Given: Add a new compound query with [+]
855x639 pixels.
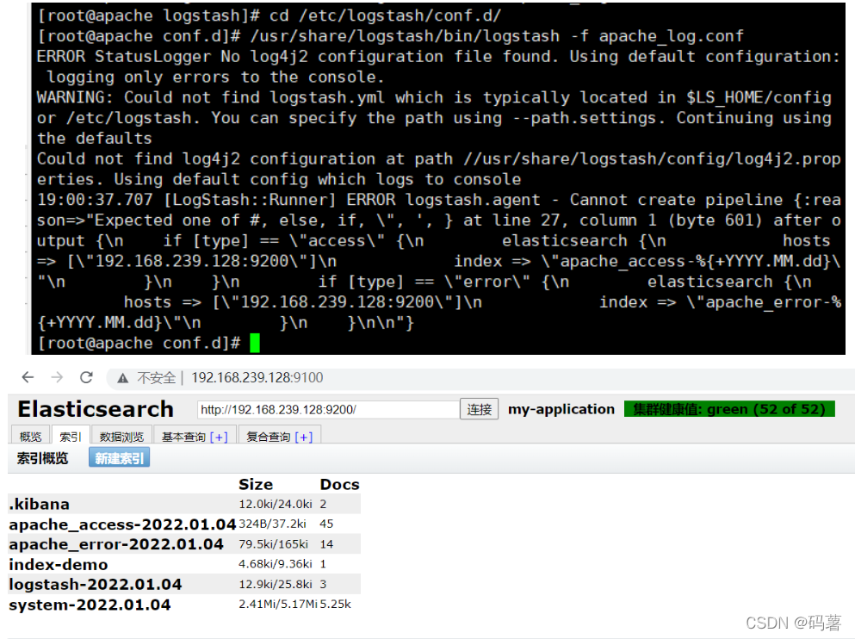Looking at the screenshot, I should point(304,437).
